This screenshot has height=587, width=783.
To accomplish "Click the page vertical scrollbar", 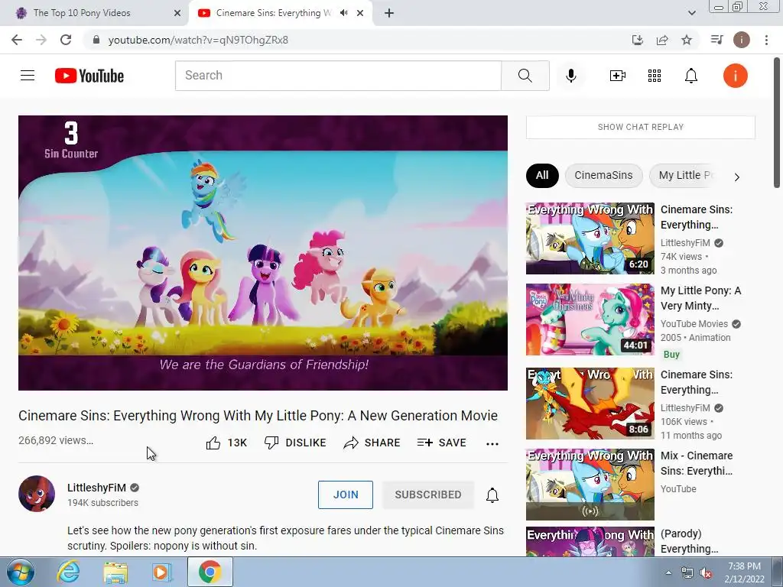I will (x=778, y=122).
